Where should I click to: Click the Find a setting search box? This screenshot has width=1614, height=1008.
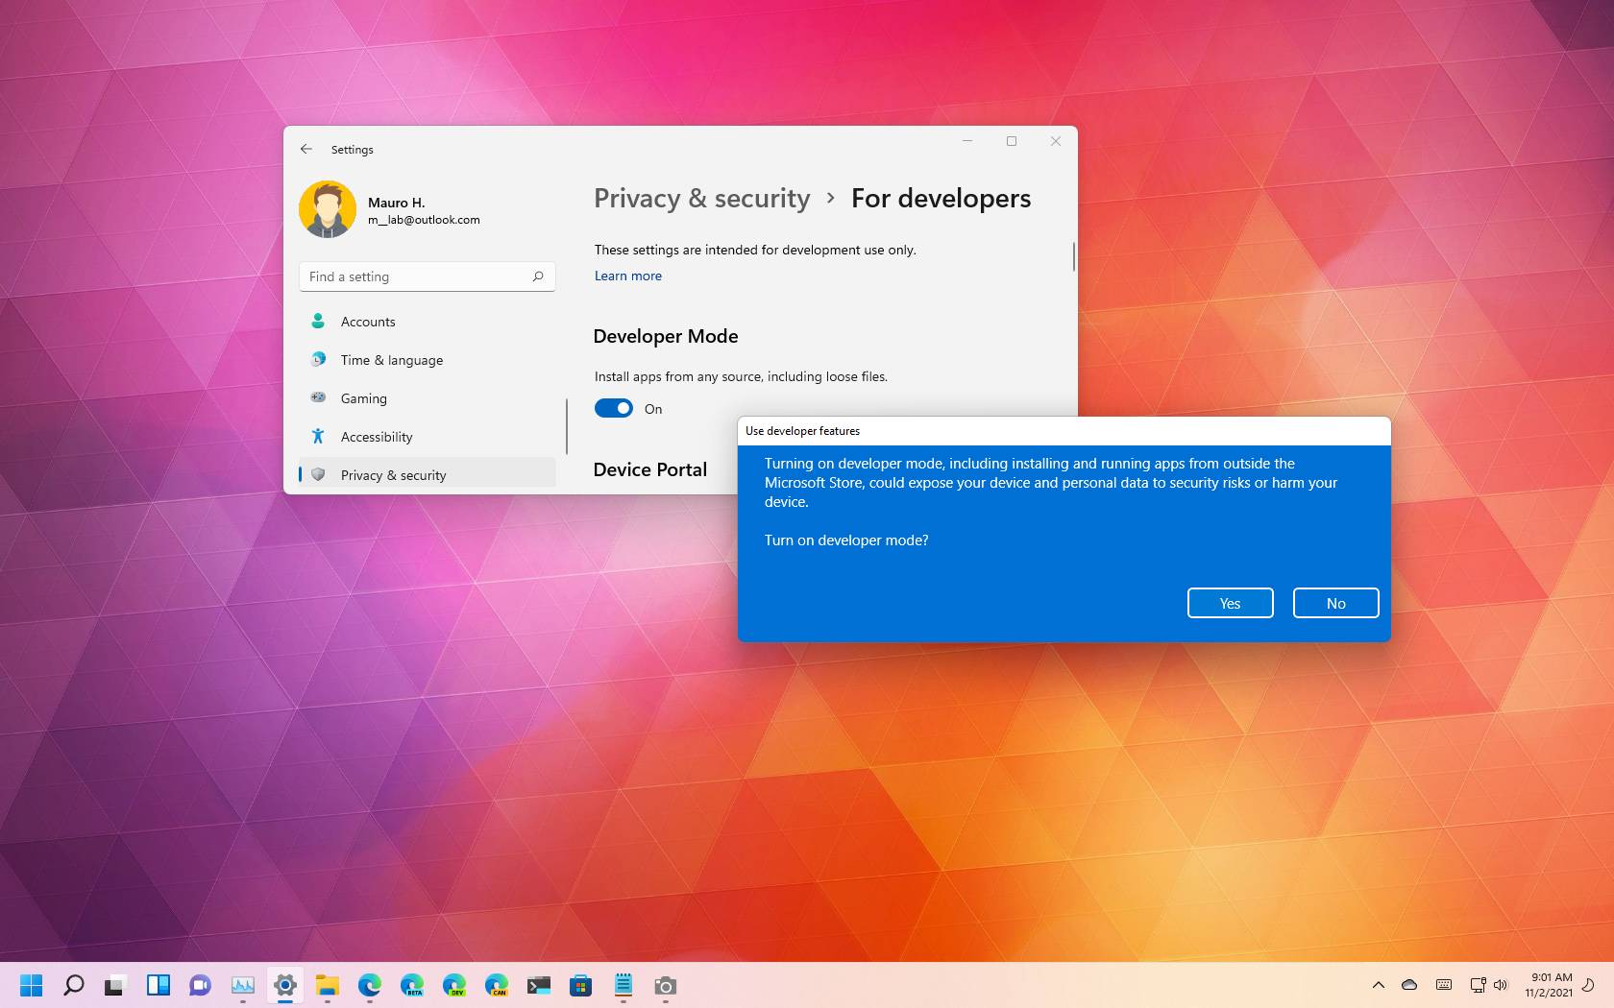click(x=428, y=276)
